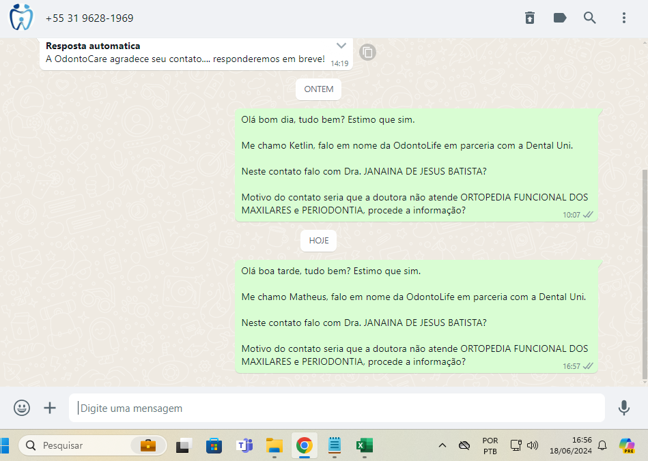Open notifications bell icon
Image resolution: width=648 pixels, height=461 pixels.
[602, 445]
